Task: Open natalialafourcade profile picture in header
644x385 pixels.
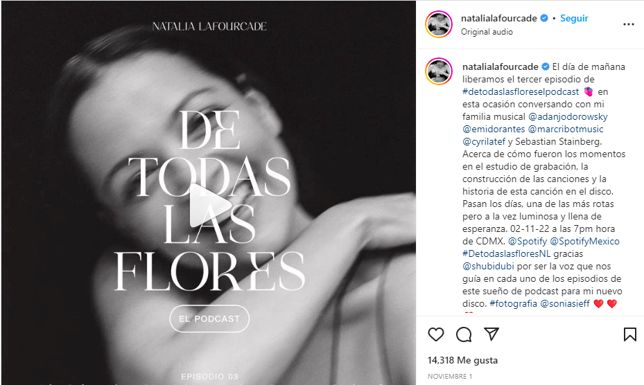Action: [x=439, y=24]
